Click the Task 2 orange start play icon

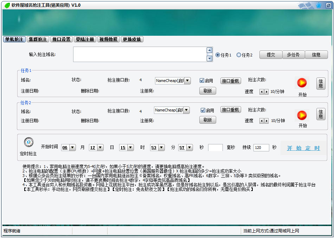pos(302,115)
